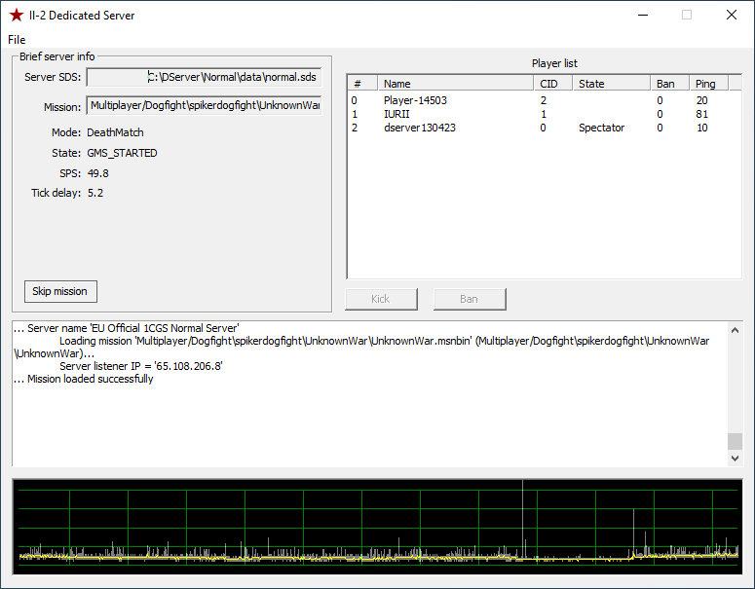Click the log scroll up arrow
The height and width of the screenshot is (589, 755).
coord(735,330)
